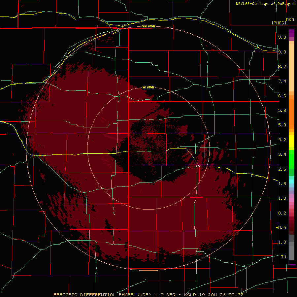
Task: Click the 9.0 scale value
Action: point(282,52)
